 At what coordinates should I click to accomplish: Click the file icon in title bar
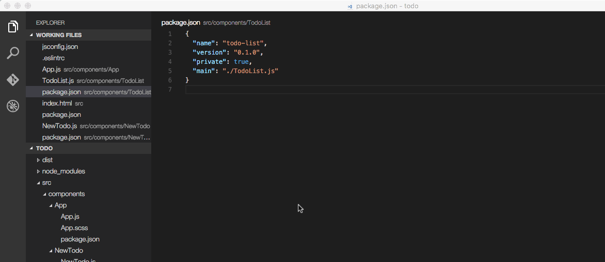click(x=350, y=6)
